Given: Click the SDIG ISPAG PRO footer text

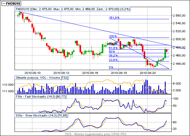Looking at the screenshot, I should point(95,134).
